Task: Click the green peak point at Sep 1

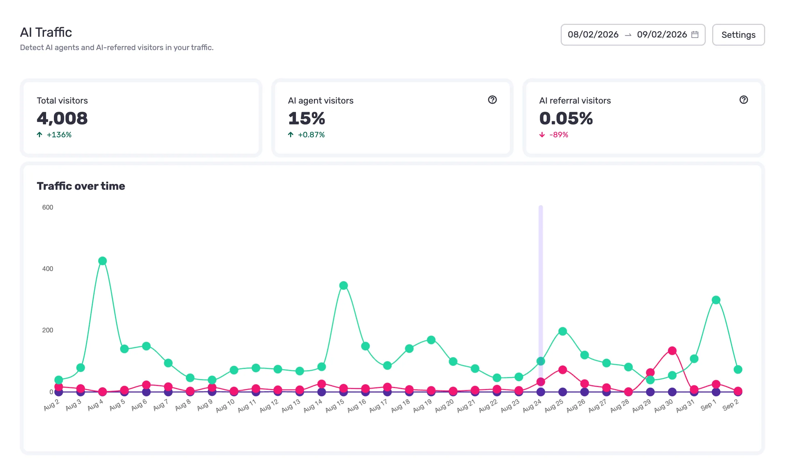Action: point(716,300)
